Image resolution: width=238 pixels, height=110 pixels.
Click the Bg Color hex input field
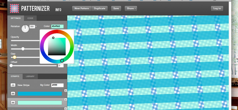pyautogui.click(x=57, y=85)
